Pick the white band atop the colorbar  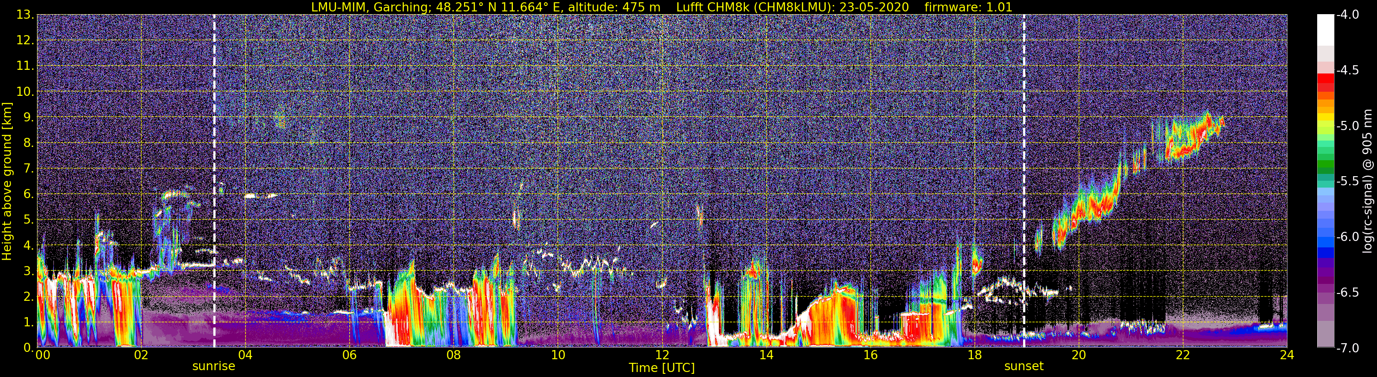(x=1326, y=30)
